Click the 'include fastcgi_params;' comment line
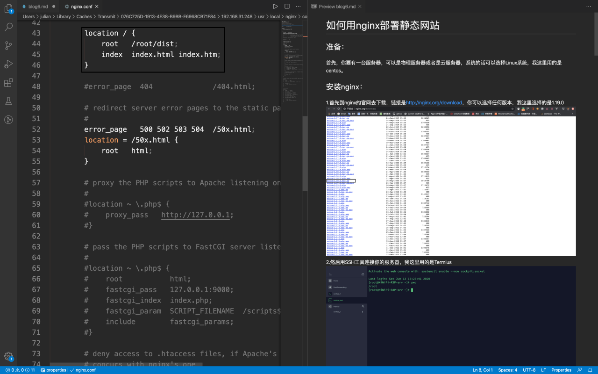This screenshot has height=374, width=598. pyautogui.click(x=159, y=322)
